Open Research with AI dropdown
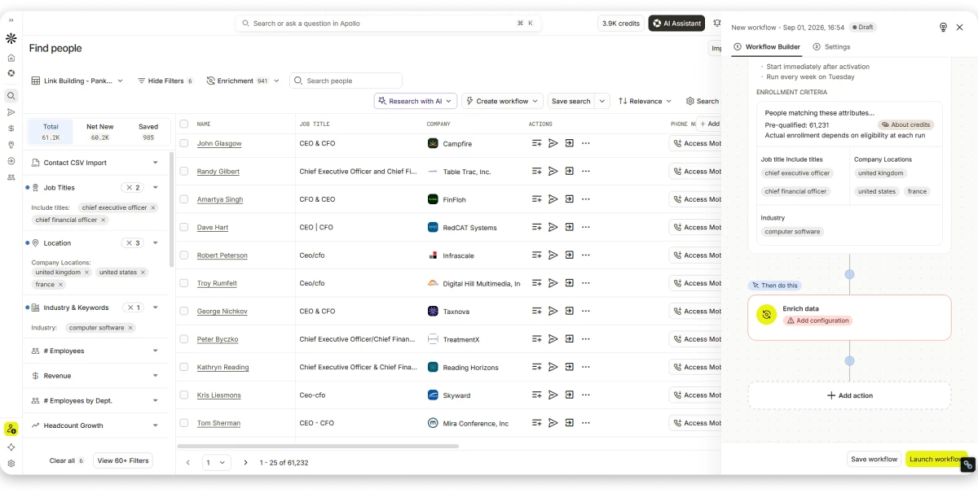Image resolution: width=978 pixels, height=493 pixels. pos(416,101)
